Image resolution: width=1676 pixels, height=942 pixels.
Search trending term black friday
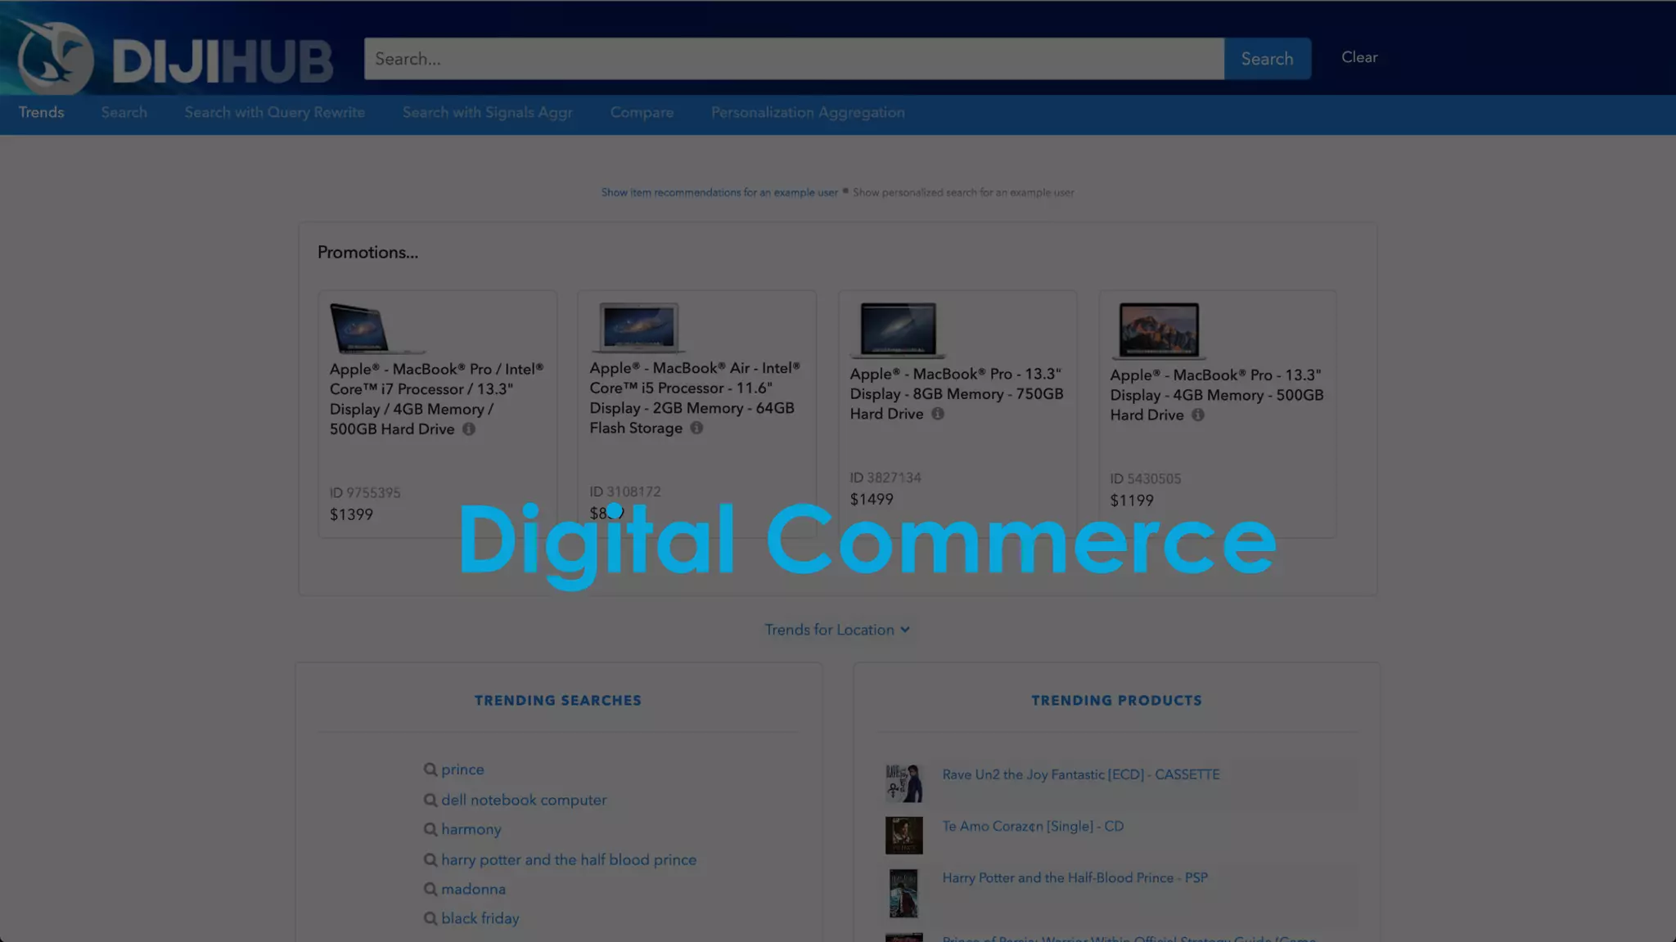480,918
